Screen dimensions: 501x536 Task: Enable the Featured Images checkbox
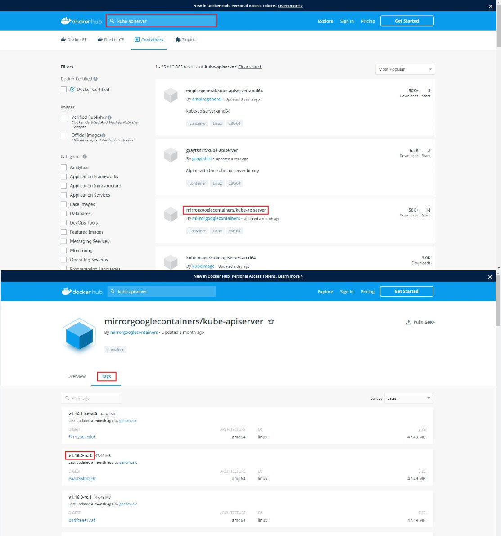click(x=63, y=232)
